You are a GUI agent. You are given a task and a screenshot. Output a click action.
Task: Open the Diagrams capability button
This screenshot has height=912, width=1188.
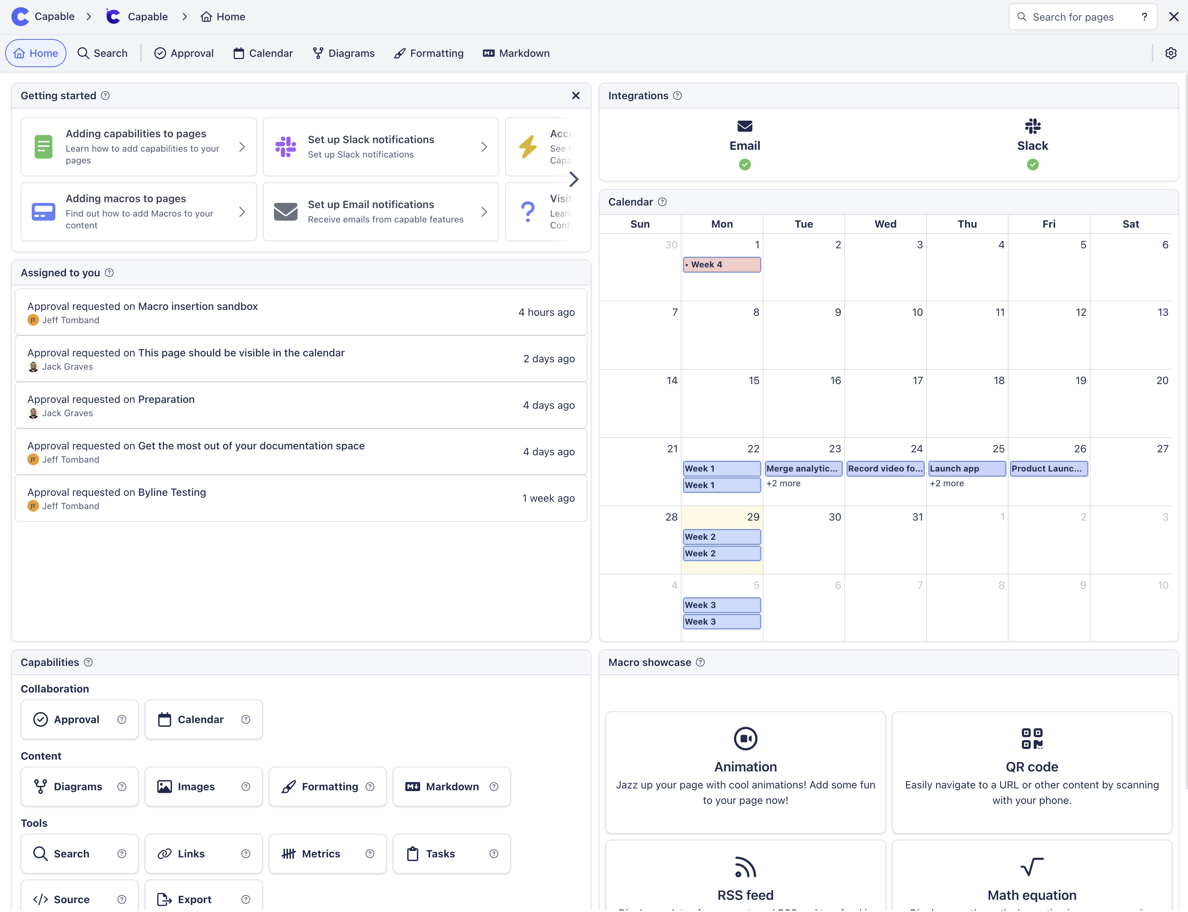pos(79,787)
